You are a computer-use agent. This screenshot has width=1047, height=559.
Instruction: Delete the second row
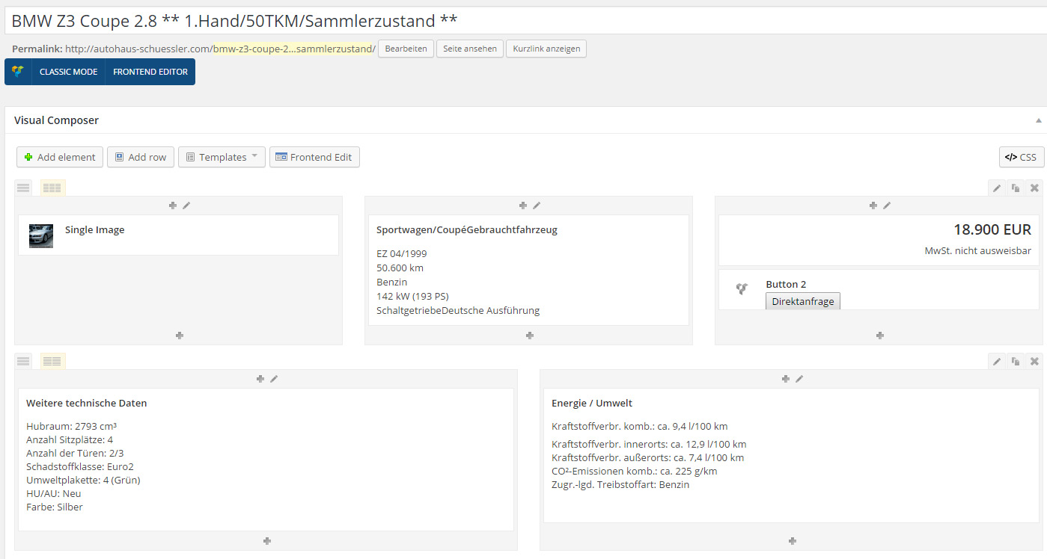click(1034, 361)
